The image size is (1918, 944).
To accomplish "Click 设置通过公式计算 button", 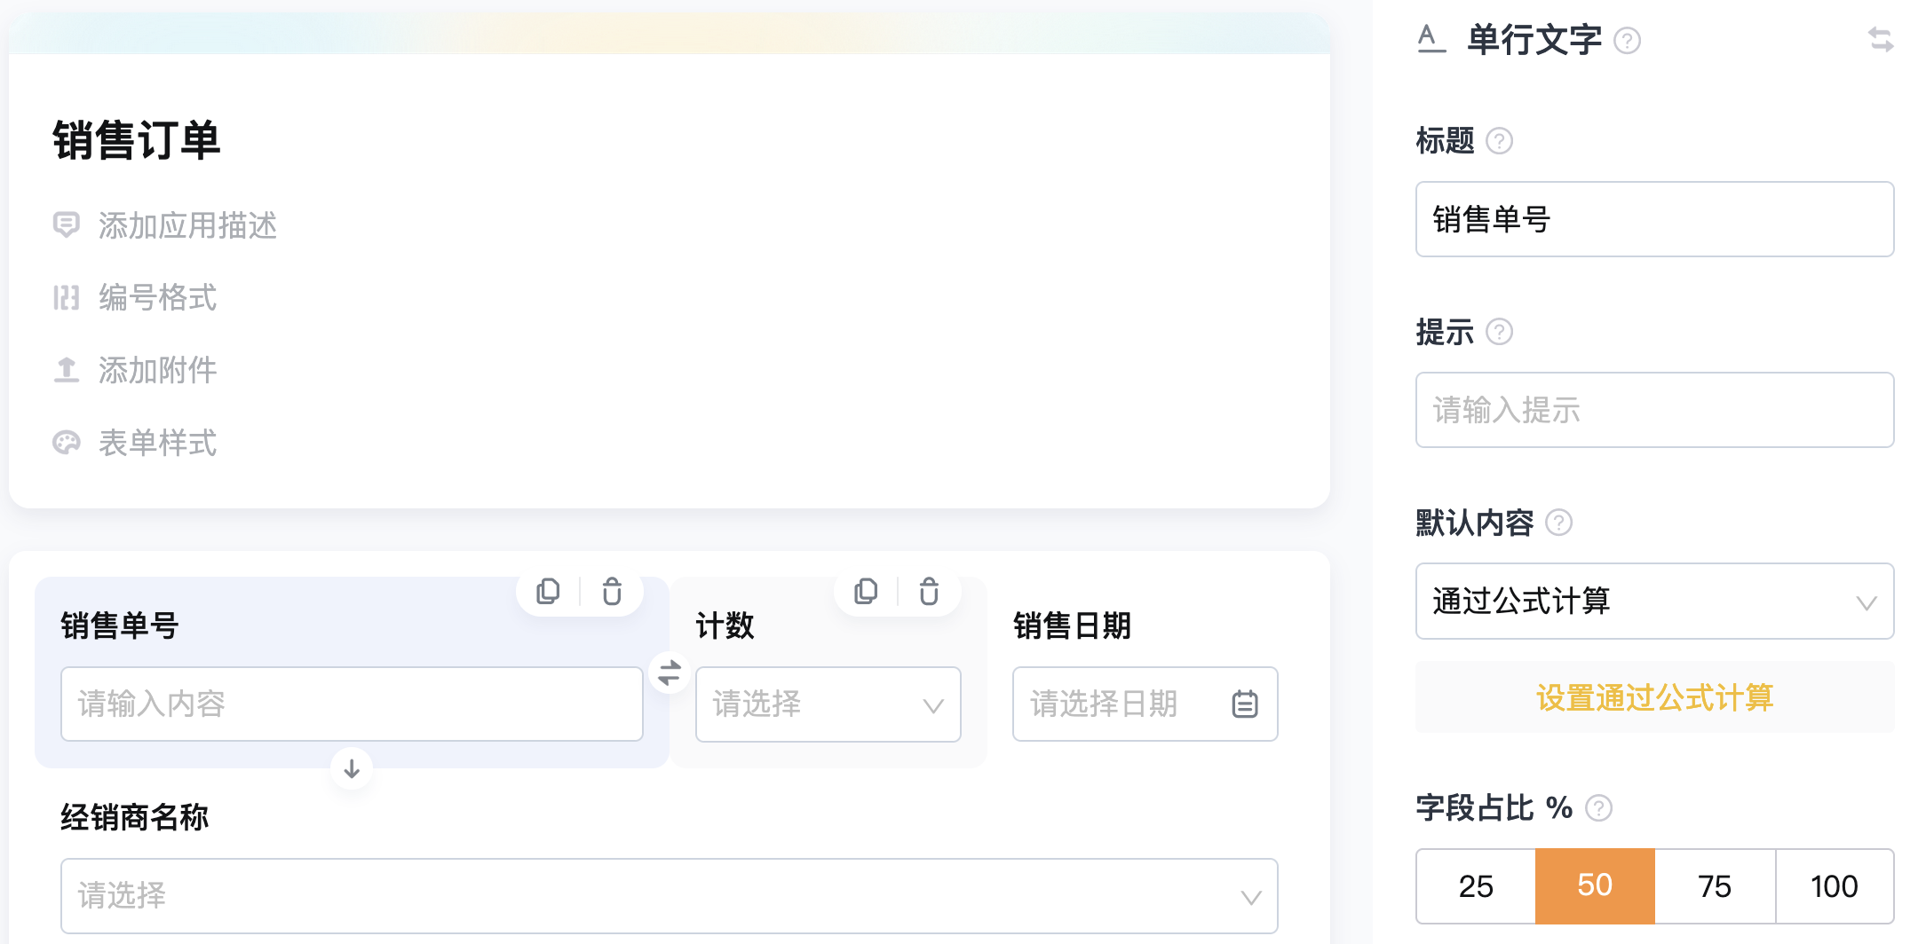I will 1655,697.
